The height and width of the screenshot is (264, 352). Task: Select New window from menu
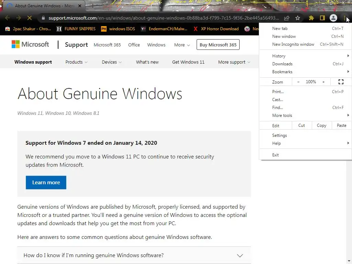tap(306, 36)
